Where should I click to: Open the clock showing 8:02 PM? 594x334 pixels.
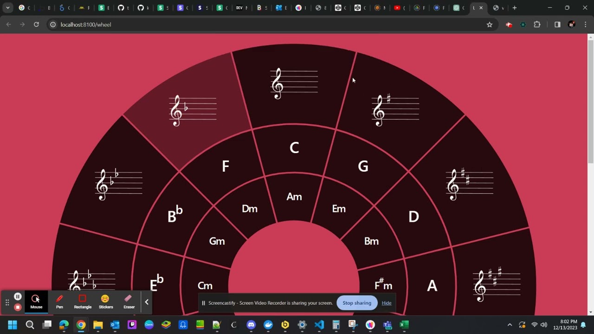tap(565, 325)
